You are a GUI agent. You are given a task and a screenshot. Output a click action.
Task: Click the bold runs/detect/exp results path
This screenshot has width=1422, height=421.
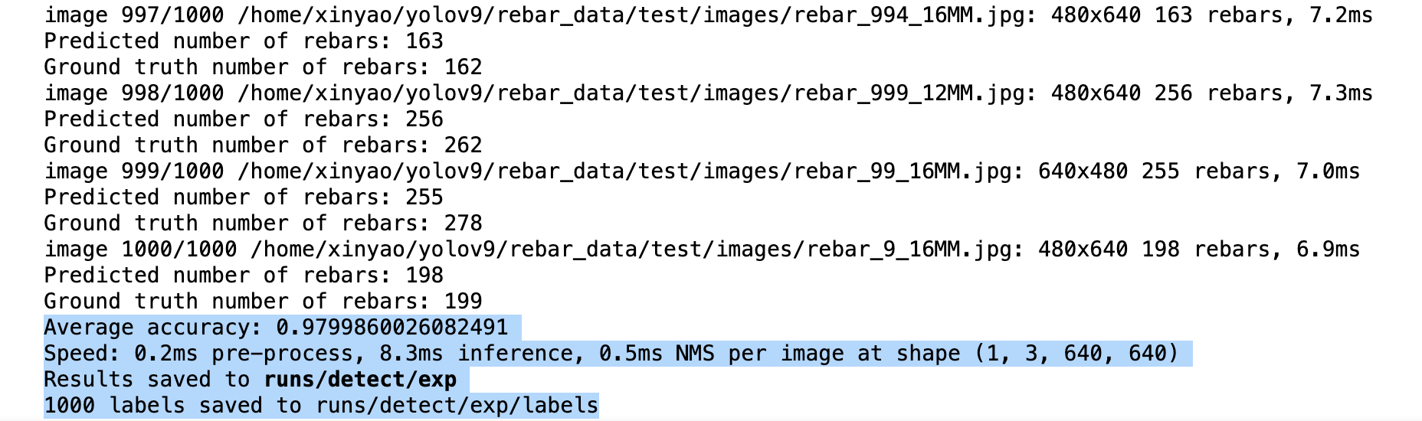click(360, 380)
